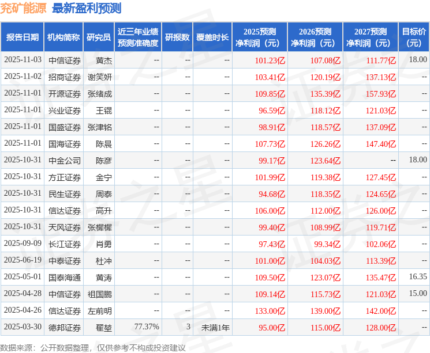
Task: Click 开源证券 institution name
Action: [x=65, y=94]
